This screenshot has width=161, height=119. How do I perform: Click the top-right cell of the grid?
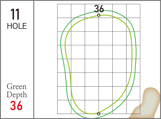(x=133, y=11)
